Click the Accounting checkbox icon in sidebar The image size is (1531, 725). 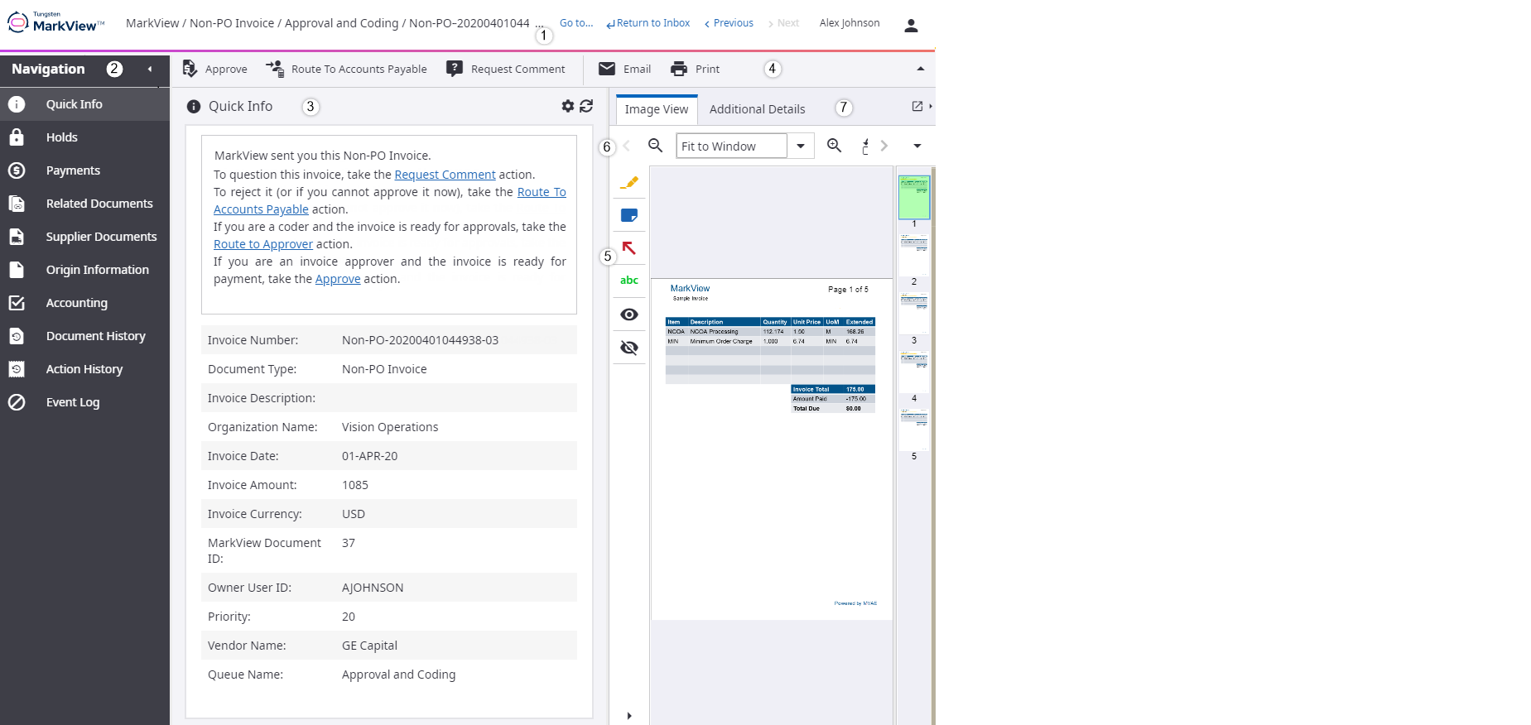(x=17, y=303)
